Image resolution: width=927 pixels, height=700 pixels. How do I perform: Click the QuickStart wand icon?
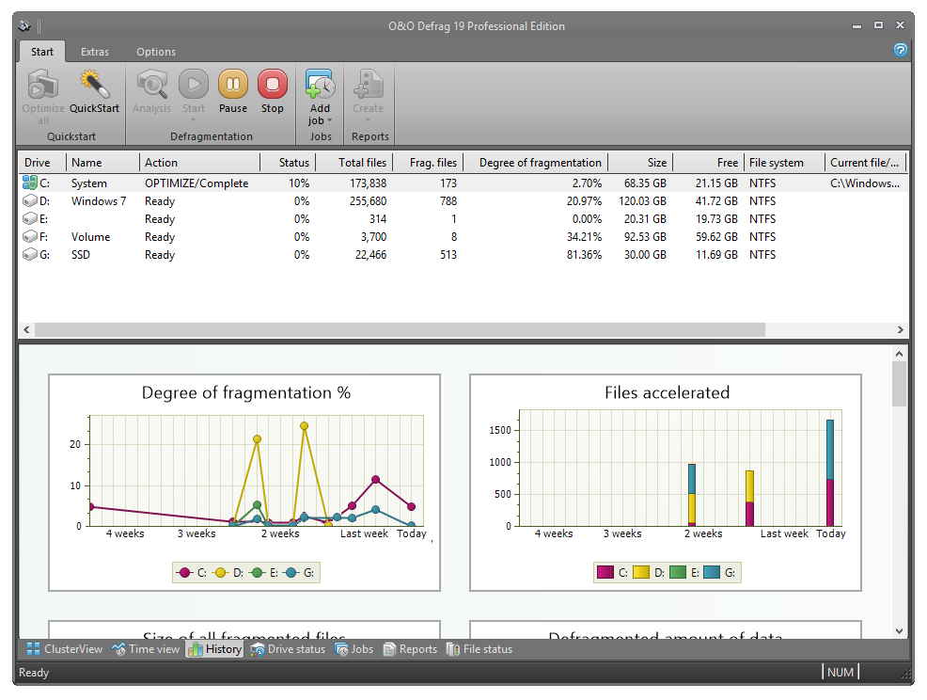(x=95, y=86)
